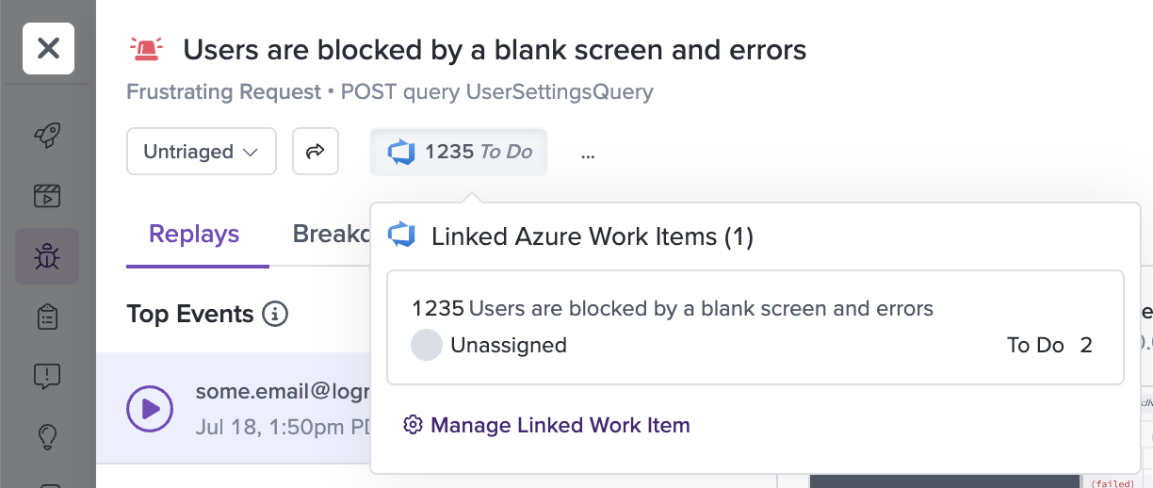
Task: Toggle the 1235 To Do Azure badge
Action: pyautogui.click(x=459, y=152)
